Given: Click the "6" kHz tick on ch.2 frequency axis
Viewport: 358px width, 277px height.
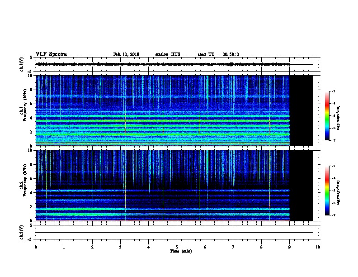Looking at the screenshot, I should click(31, 179).
